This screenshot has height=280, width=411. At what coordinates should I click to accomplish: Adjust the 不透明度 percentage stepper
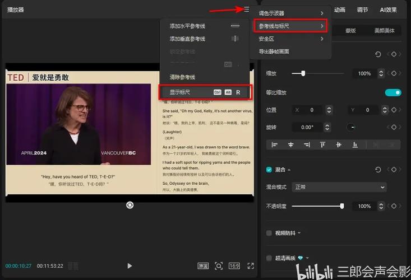381,206
